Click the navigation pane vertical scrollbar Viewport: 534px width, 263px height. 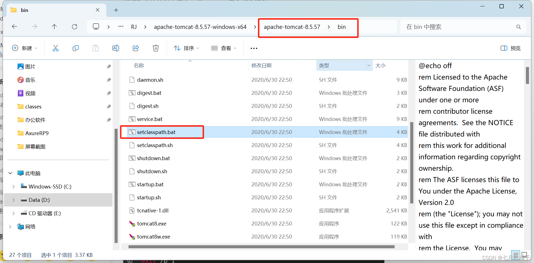pyautogui.click(x=116, y=186)
